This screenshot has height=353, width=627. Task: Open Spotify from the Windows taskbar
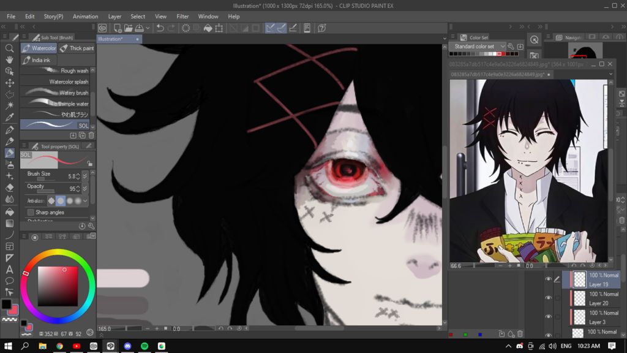pos(145,346)
